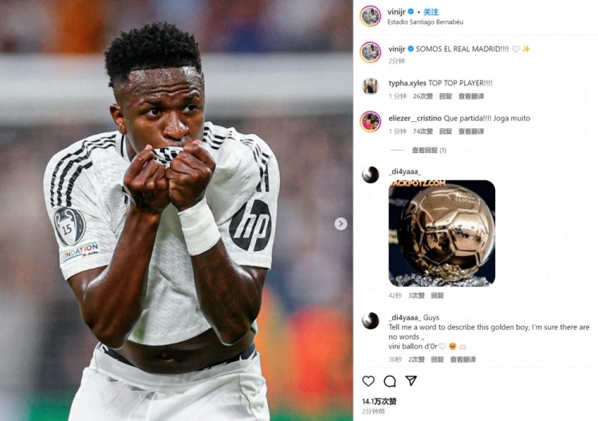598x421 pixels.
Task: Open the 14.1万次赞 likes count
Action: click(x=379, y=401)
